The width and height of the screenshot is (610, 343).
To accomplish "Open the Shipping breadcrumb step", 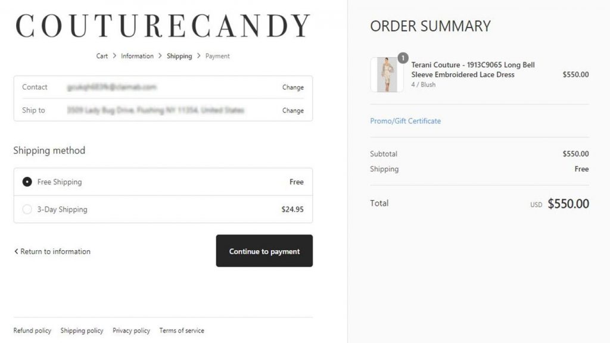I will (x=179, y=56).
